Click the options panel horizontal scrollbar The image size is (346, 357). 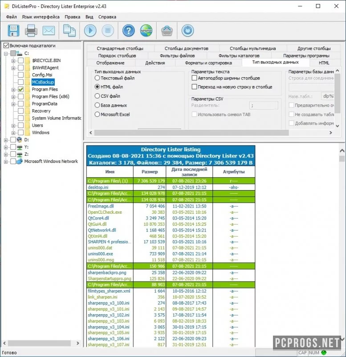coord(191,133)
